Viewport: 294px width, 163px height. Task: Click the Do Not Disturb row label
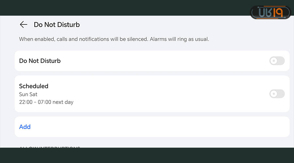(40, 61)
